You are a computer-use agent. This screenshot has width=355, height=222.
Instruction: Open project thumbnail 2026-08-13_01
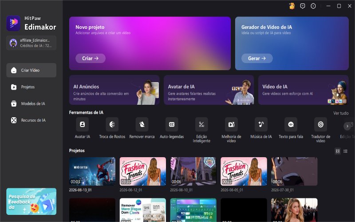point(92,171)
